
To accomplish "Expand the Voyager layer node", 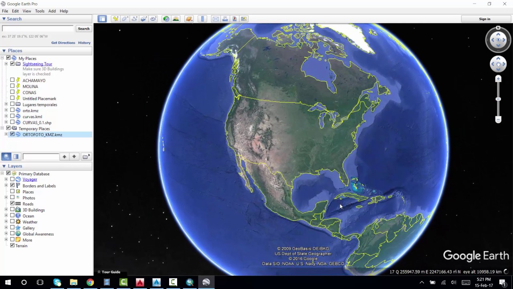I will pos(6,179).
